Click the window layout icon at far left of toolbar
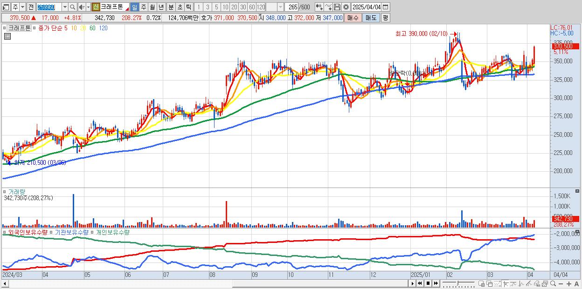The height and width of the screenshot is (289, 582). coord(6,7)
